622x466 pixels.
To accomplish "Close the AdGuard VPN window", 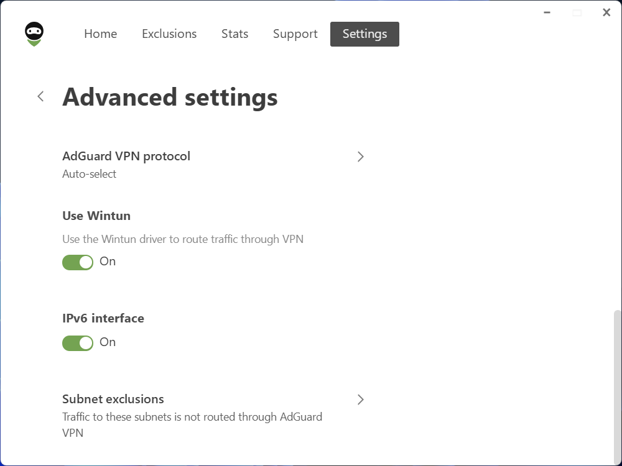I will (606, 12).
